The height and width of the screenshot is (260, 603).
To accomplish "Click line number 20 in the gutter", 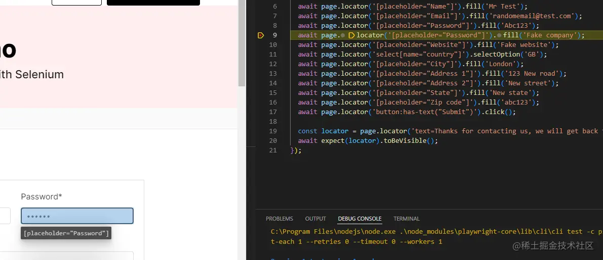I will (x=273, y=141).
